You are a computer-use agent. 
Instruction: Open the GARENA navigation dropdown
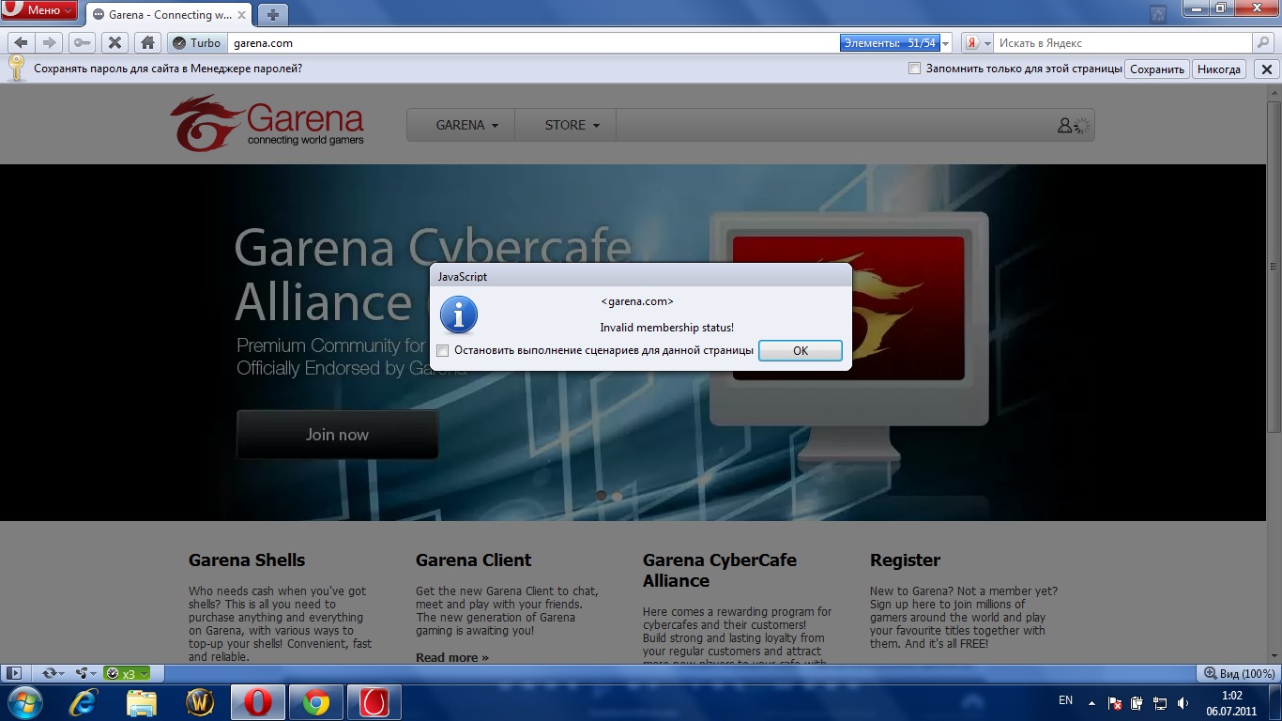(467, 125)
